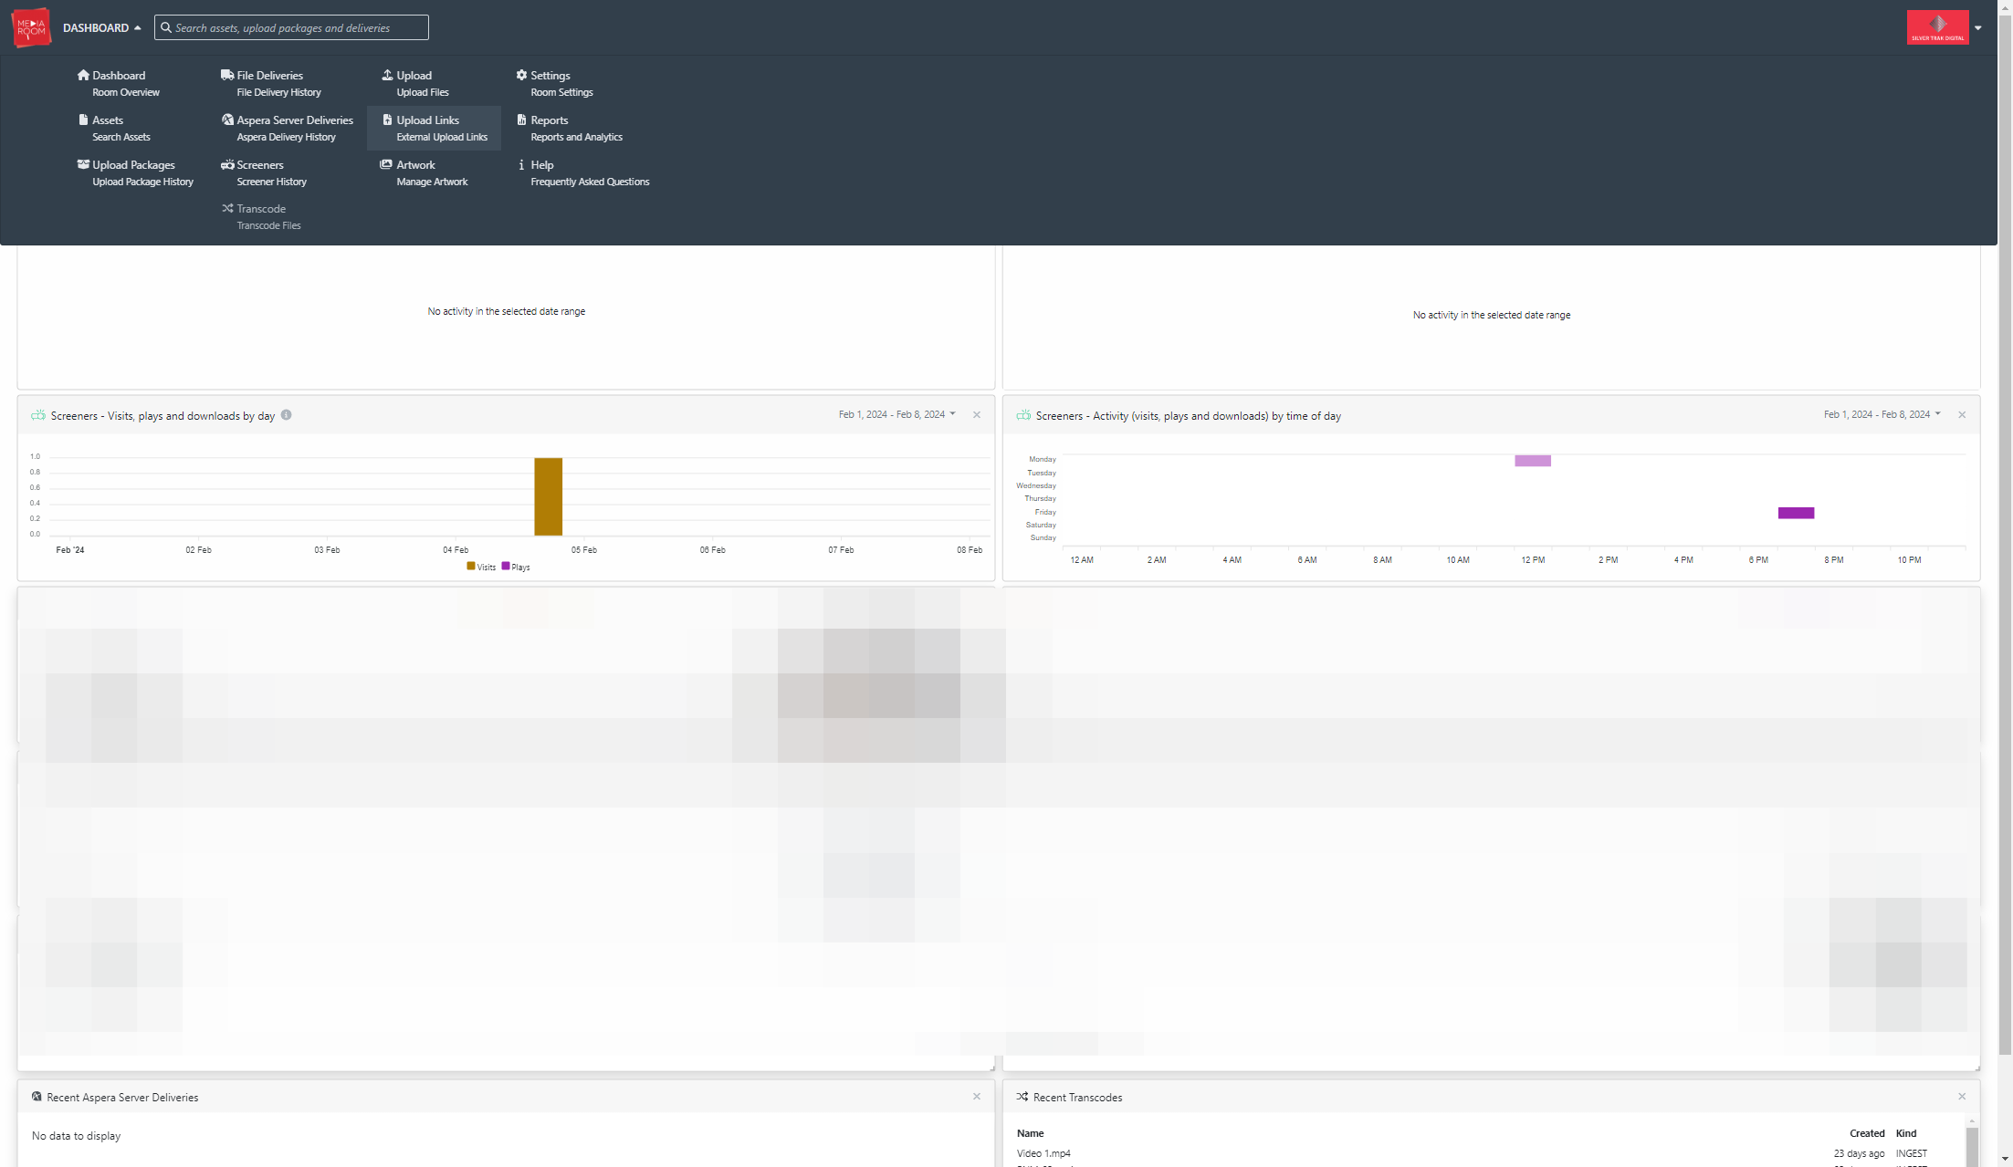The image size is (2013, 1167).
Task: Collapse the DASHBOARD navigation menu
Action: point(102,27)
